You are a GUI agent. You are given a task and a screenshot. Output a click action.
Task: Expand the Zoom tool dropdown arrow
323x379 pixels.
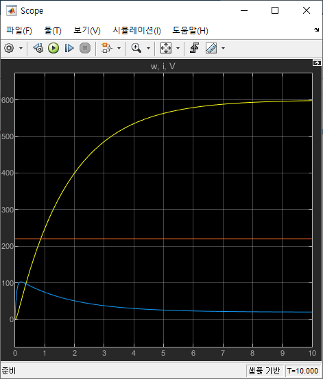(148, 48)
